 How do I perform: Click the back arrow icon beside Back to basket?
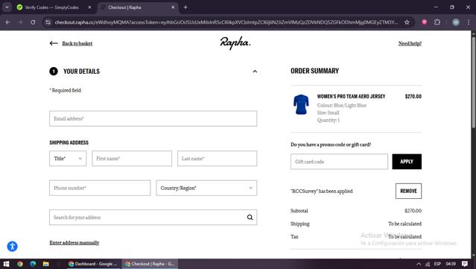54,43
